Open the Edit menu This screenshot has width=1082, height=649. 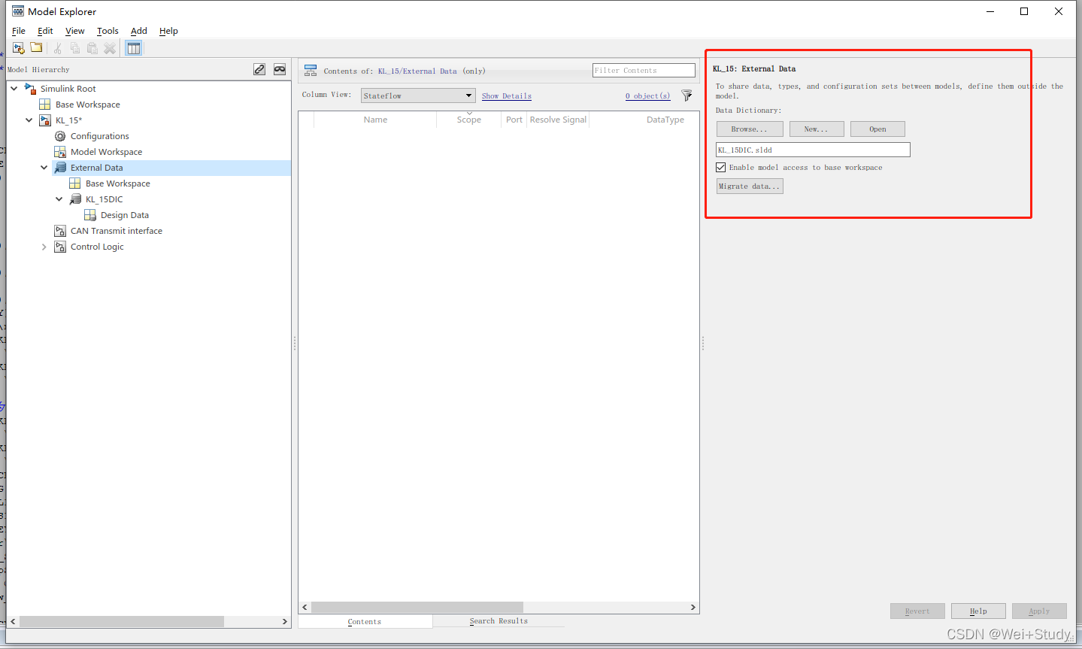click(x=45, y=31)
